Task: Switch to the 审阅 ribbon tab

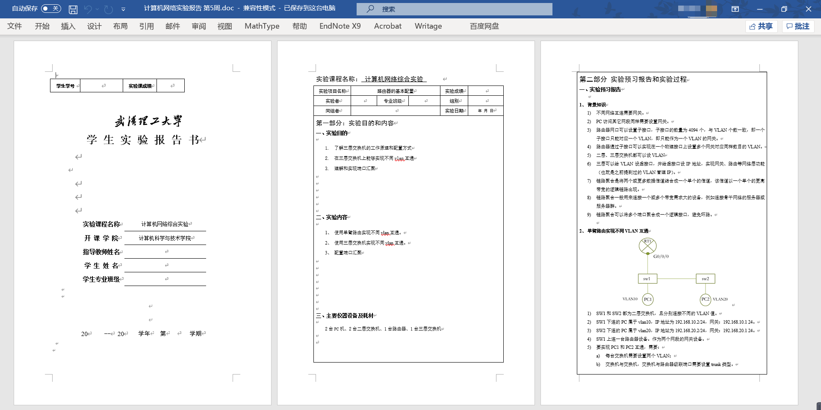Action: tap(198, 26)
